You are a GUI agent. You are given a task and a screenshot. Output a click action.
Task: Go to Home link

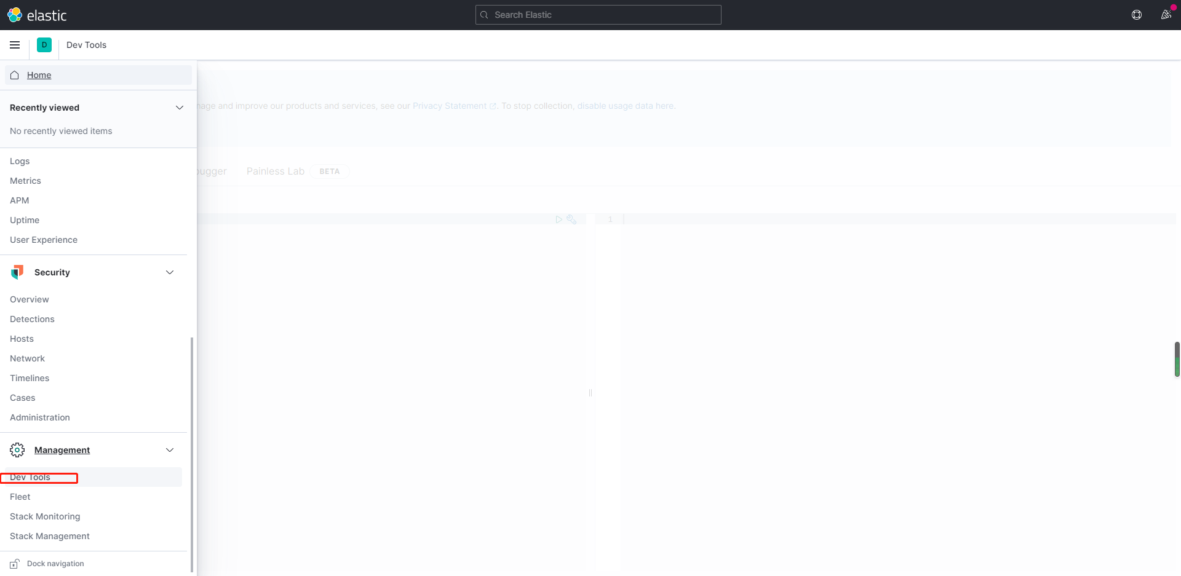coord(39,75)
